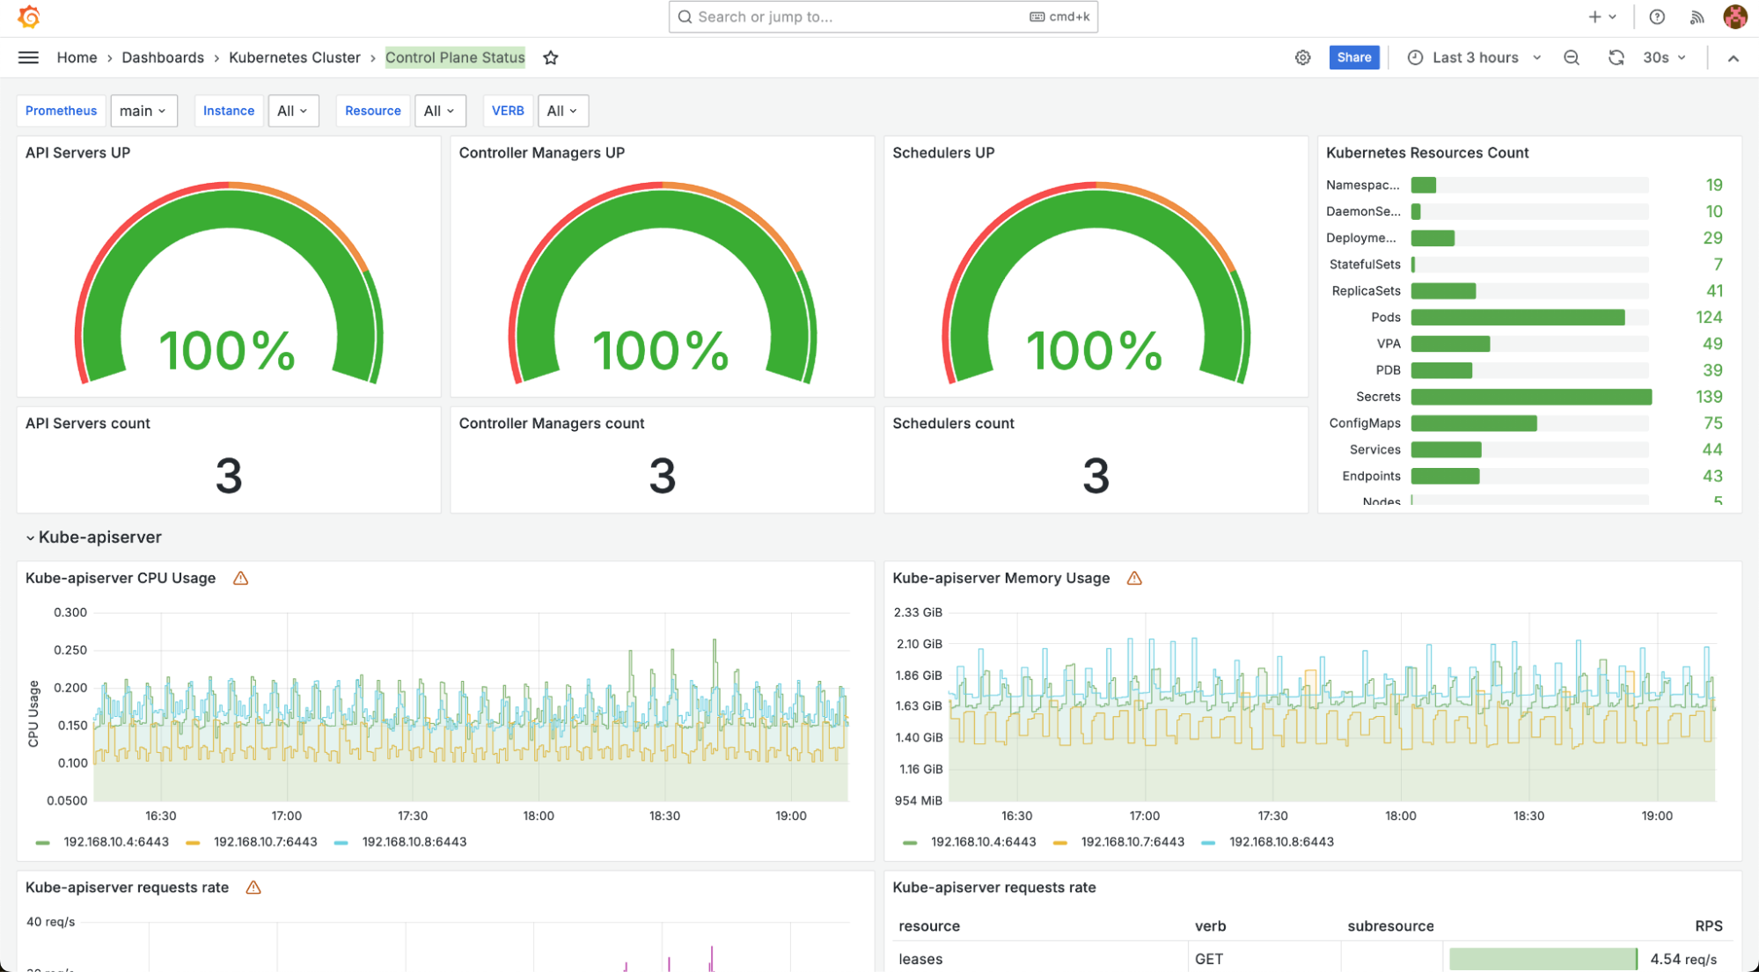Viewport: 1759px width, 972px height.
Task: Toggle 192.168.10.8:6443 series in CPU legend
Action: point(414,842)
